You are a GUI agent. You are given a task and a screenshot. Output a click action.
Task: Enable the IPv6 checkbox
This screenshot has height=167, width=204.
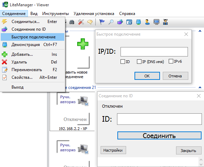pyautogui.click(x=171, y=61)
